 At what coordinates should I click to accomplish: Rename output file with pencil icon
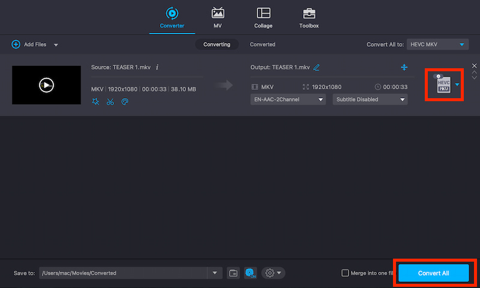317,67
